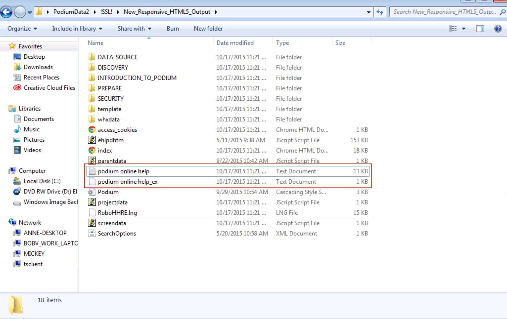Expand arrow after New_Responsive_HTML5_Output breadcrumb

(x=216, y=12)
